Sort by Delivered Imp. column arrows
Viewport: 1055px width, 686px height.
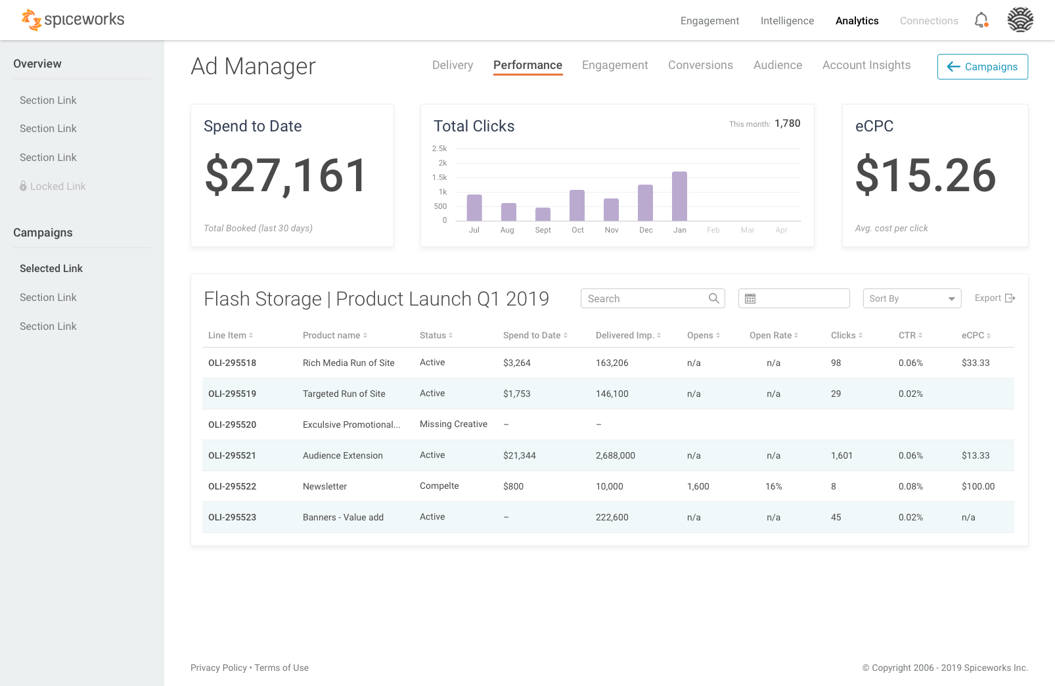pyautogui.click(x=659, y=335)
